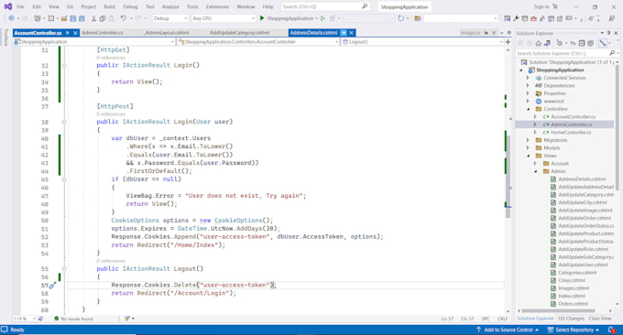Click the Undo arrow icon

pos(123,18)
